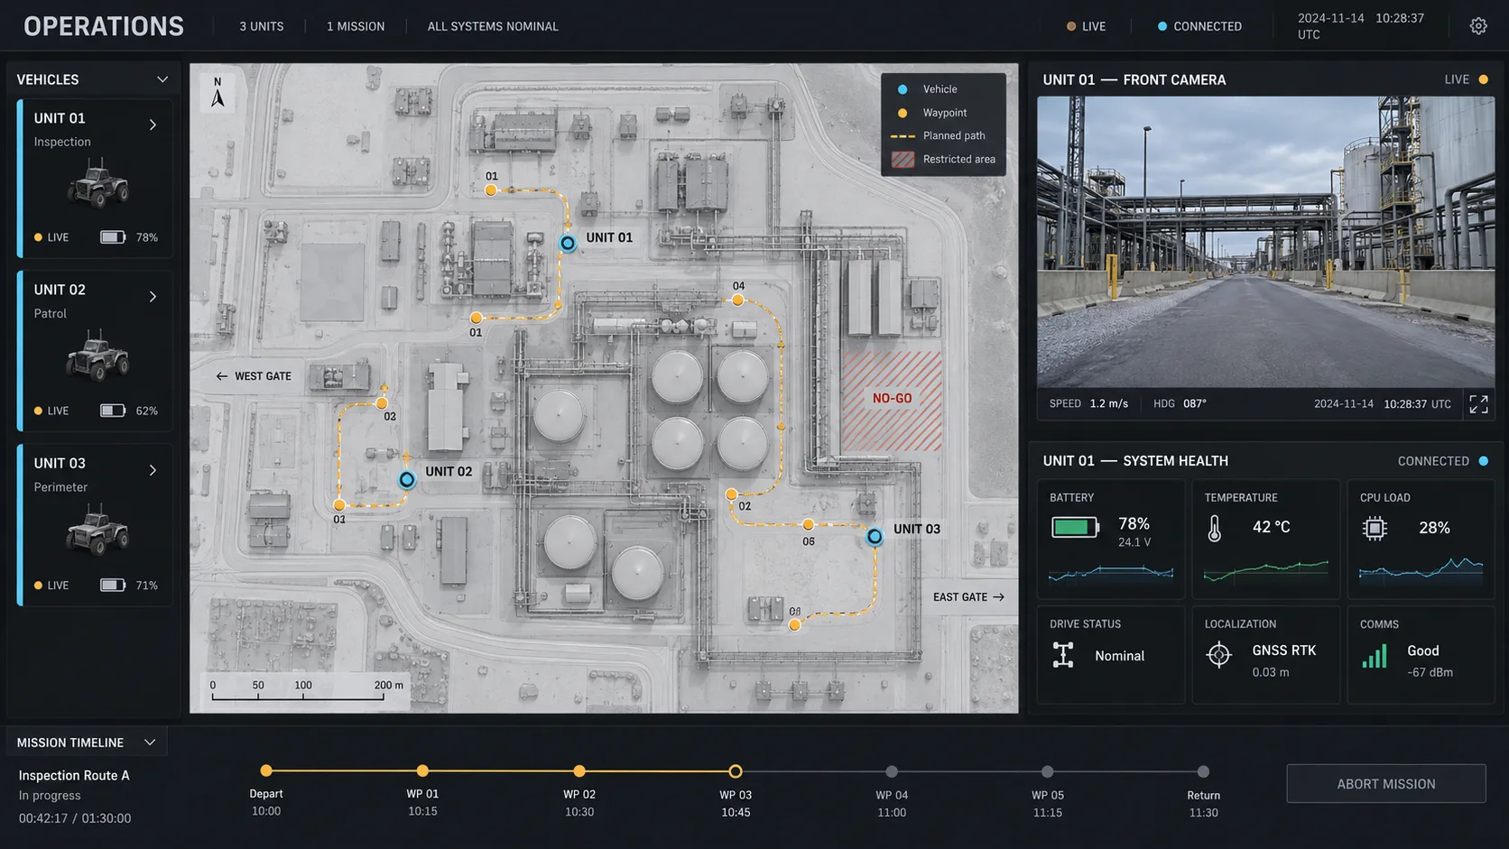Collapse the MISSION TIMELINE chevron
Image resolution: width=1509 pixels, height=849 pixels.
pos(150,743)
